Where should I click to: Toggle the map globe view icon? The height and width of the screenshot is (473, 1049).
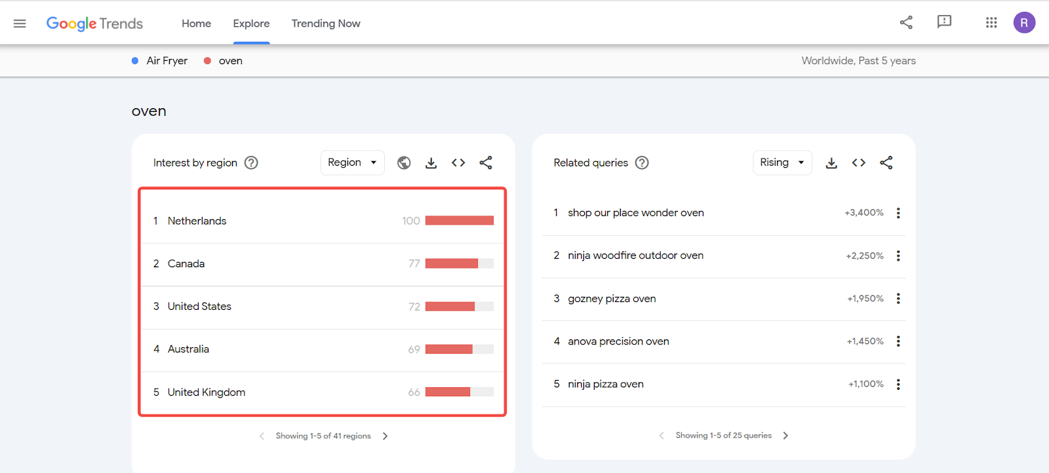click(x=404, y=162)
